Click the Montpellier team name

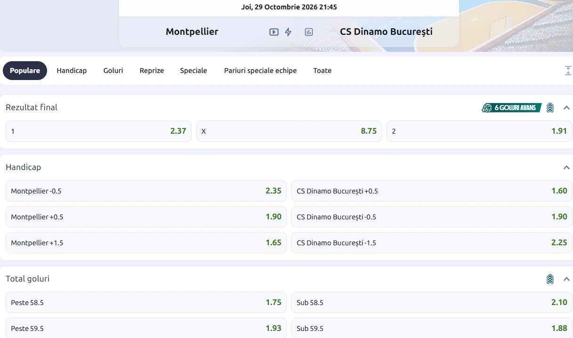(x=192, y=32)
